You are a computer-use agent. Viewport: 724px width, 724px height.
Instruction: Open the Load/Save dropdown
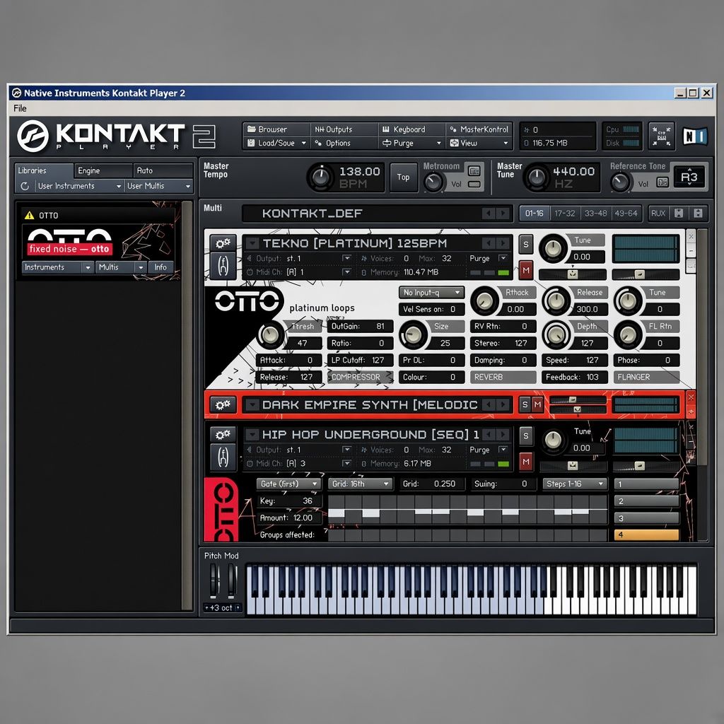click(x=276, y=143)
